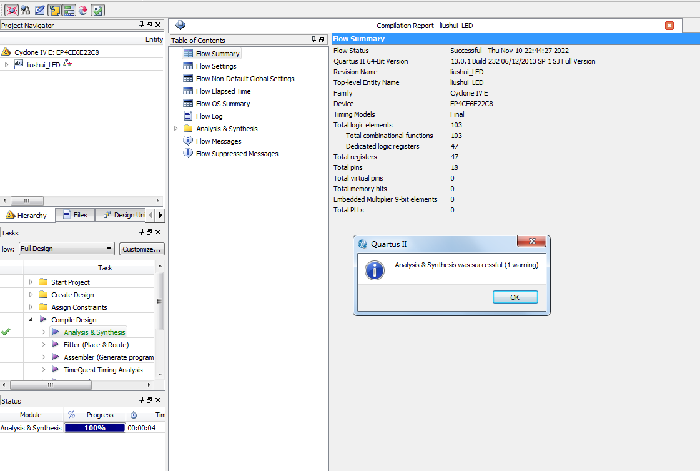Expand the Assign Constraints task
The image size is (700, 471).
point(31,307)
